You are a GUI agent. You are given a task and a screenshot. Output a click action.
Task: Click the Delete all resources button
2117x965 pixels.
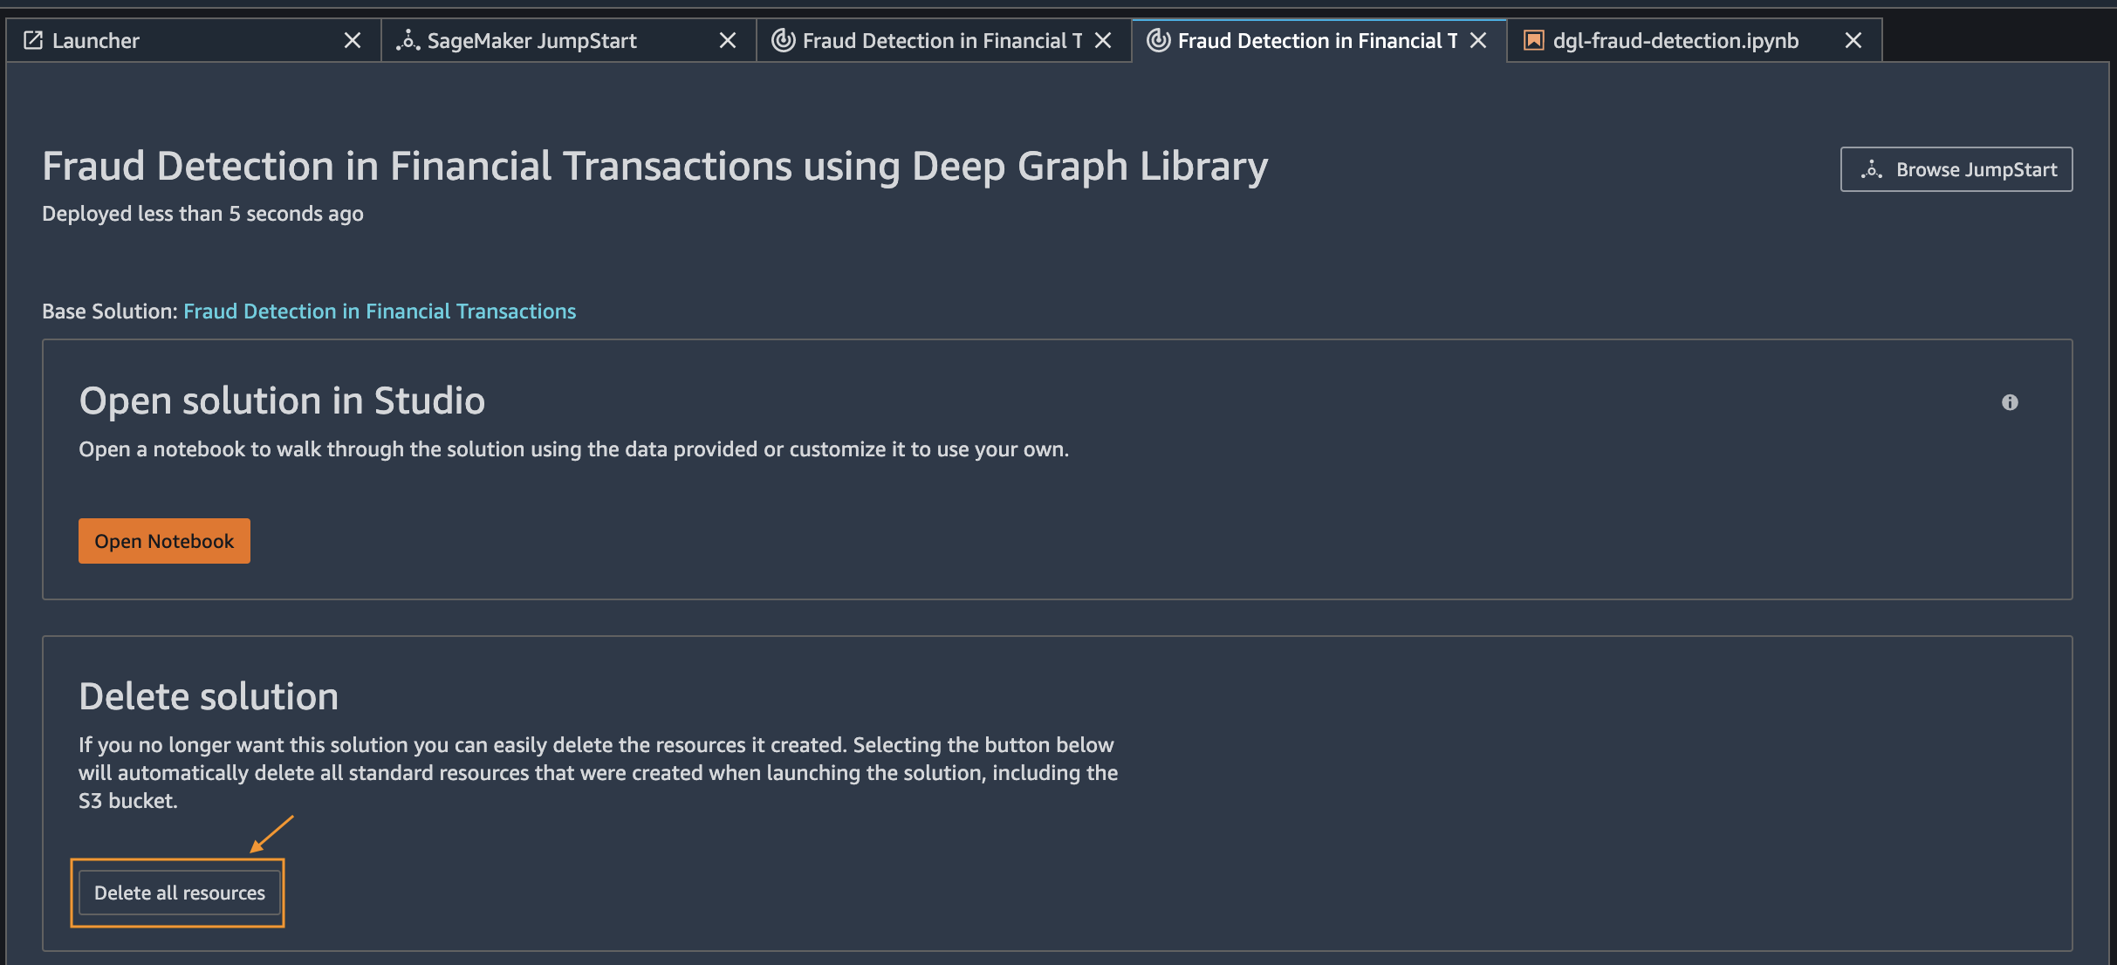[x=179, y=893]
